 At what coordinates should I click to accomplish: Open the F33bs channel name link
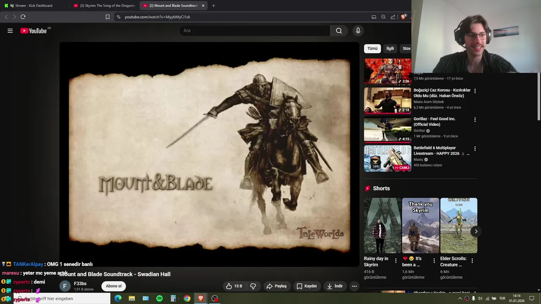coord(80,284)
